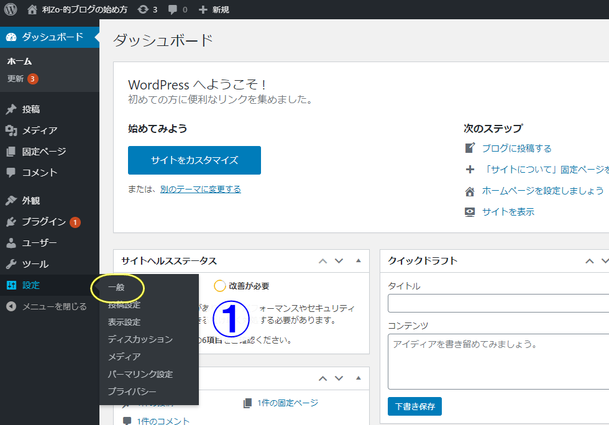609x425 pixels.
Task: Click the WordPress logo icon
Action: click(x=11, y=9)
